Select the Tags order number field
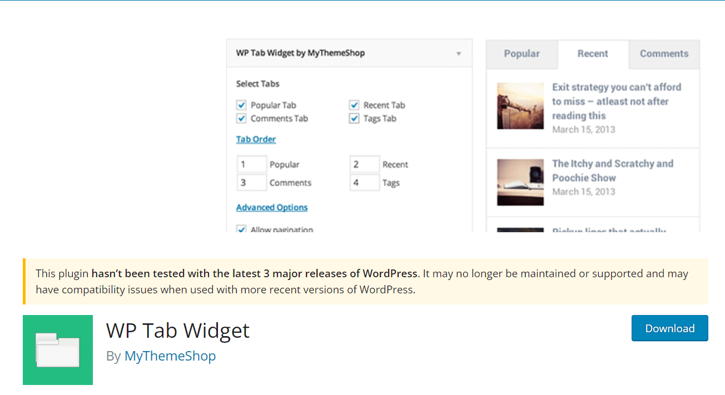Image resolution: width=725 pixels, height=395 pixels. [x=364, y=182]
